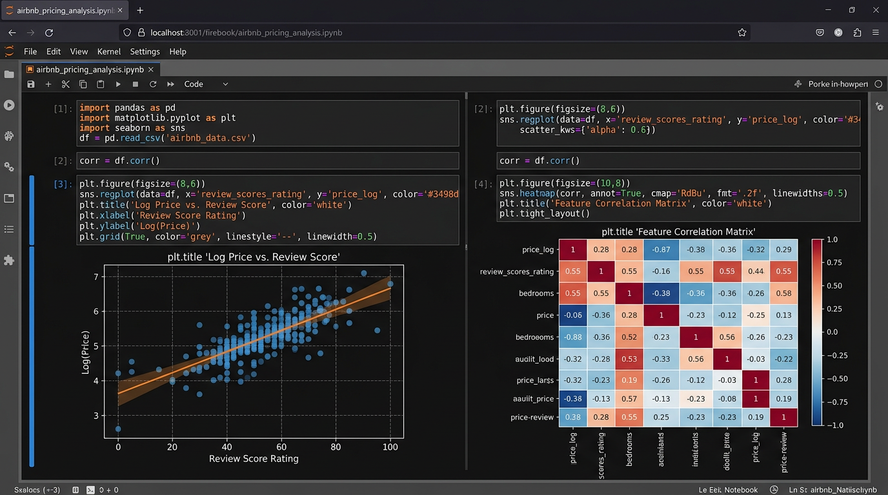Screen dimensions: 888x495
Task: Open the file browser folder sidebar icon
Action: [x=9, y=75]
